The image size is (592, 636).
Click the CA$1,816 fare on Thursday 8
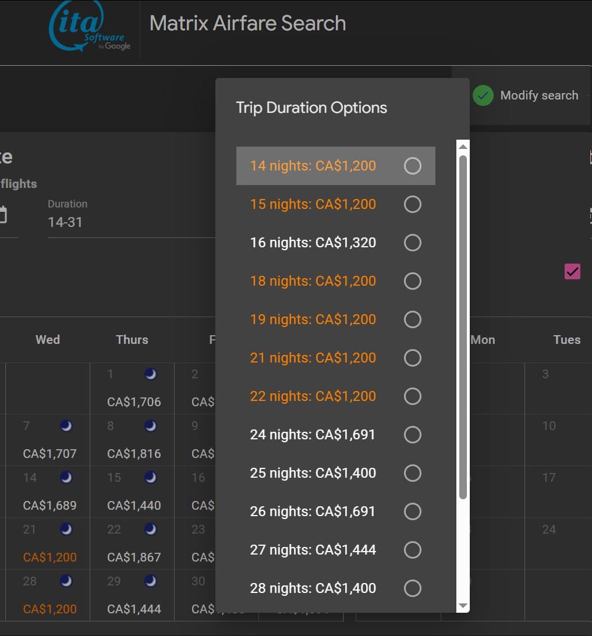pos(134,454)
